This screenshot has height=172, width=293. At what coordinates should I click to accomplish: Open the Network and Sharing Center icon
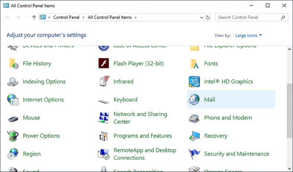pos(103,118)
